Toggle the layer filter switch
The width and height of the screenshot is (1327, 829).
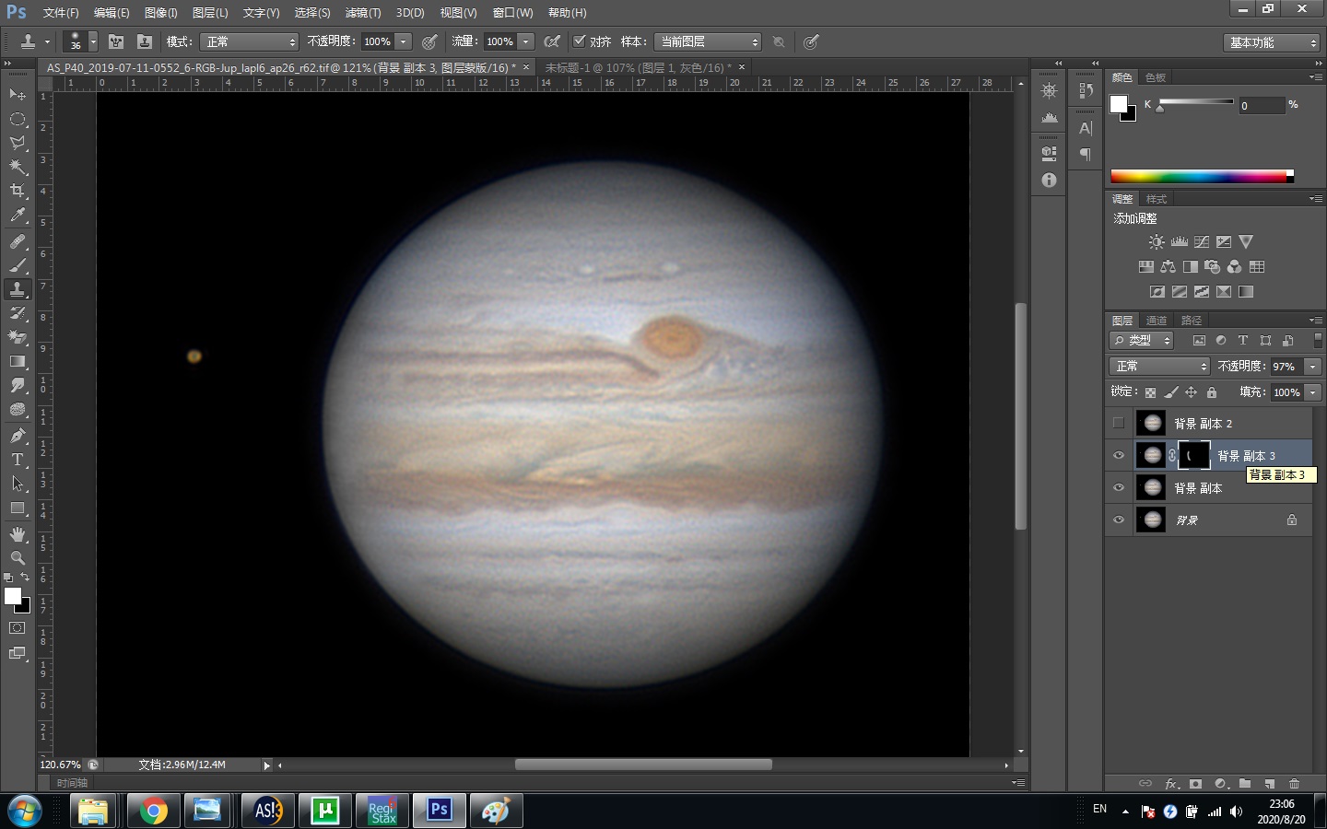tap(1318, 340)
